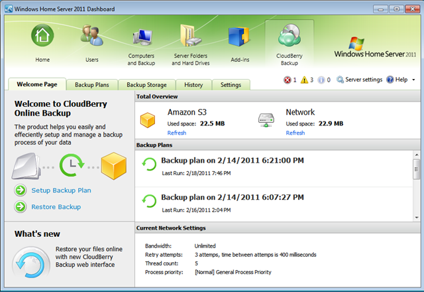Click the Thread count value 5
The width and height of the screenshot is (424, 292).
[196, 263]
